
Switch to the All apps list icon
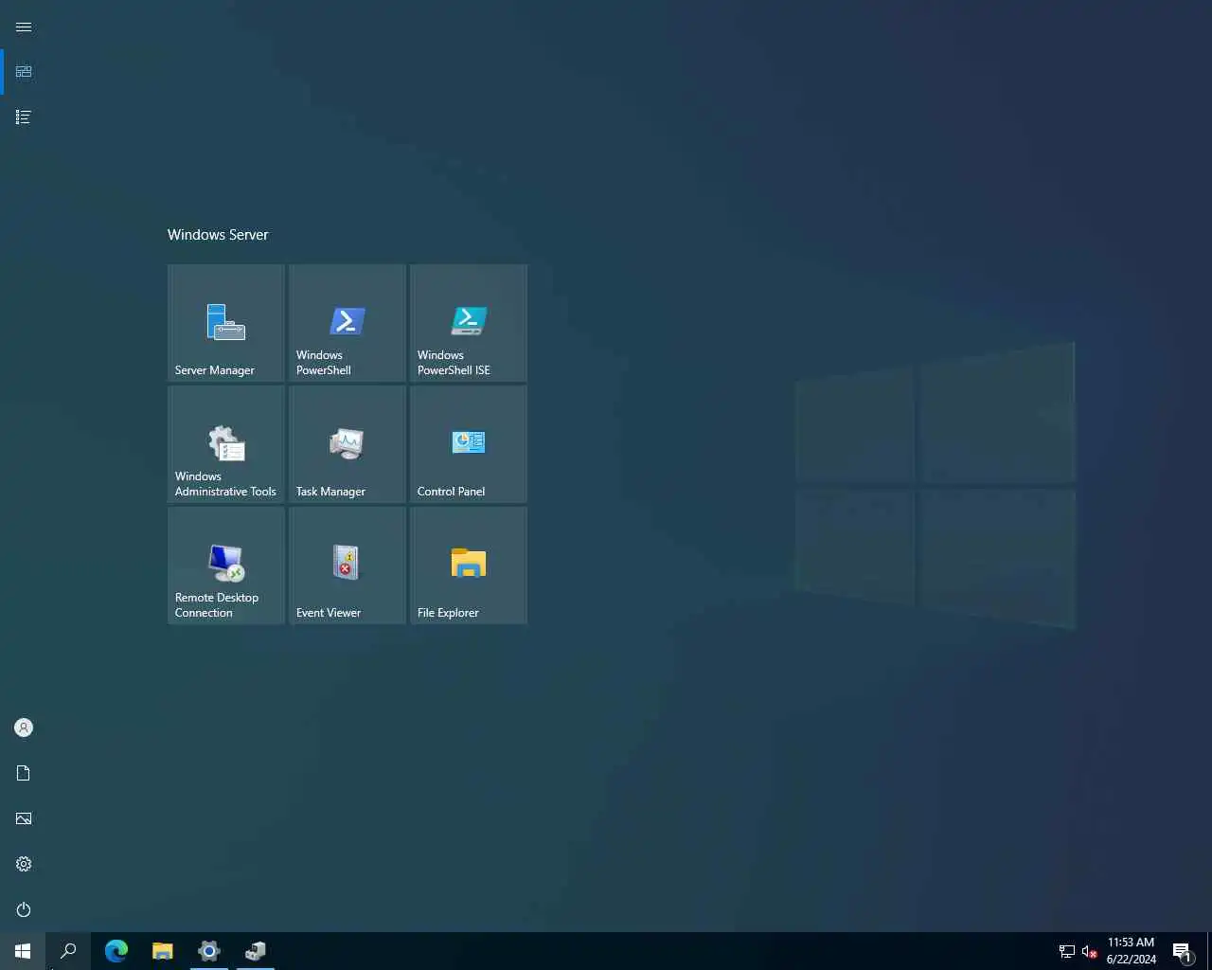click(x=24, y=117)
